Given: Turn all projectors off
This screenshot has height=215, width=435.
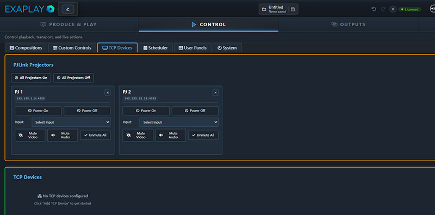Looking at the screenshot, I should [73, 78].
